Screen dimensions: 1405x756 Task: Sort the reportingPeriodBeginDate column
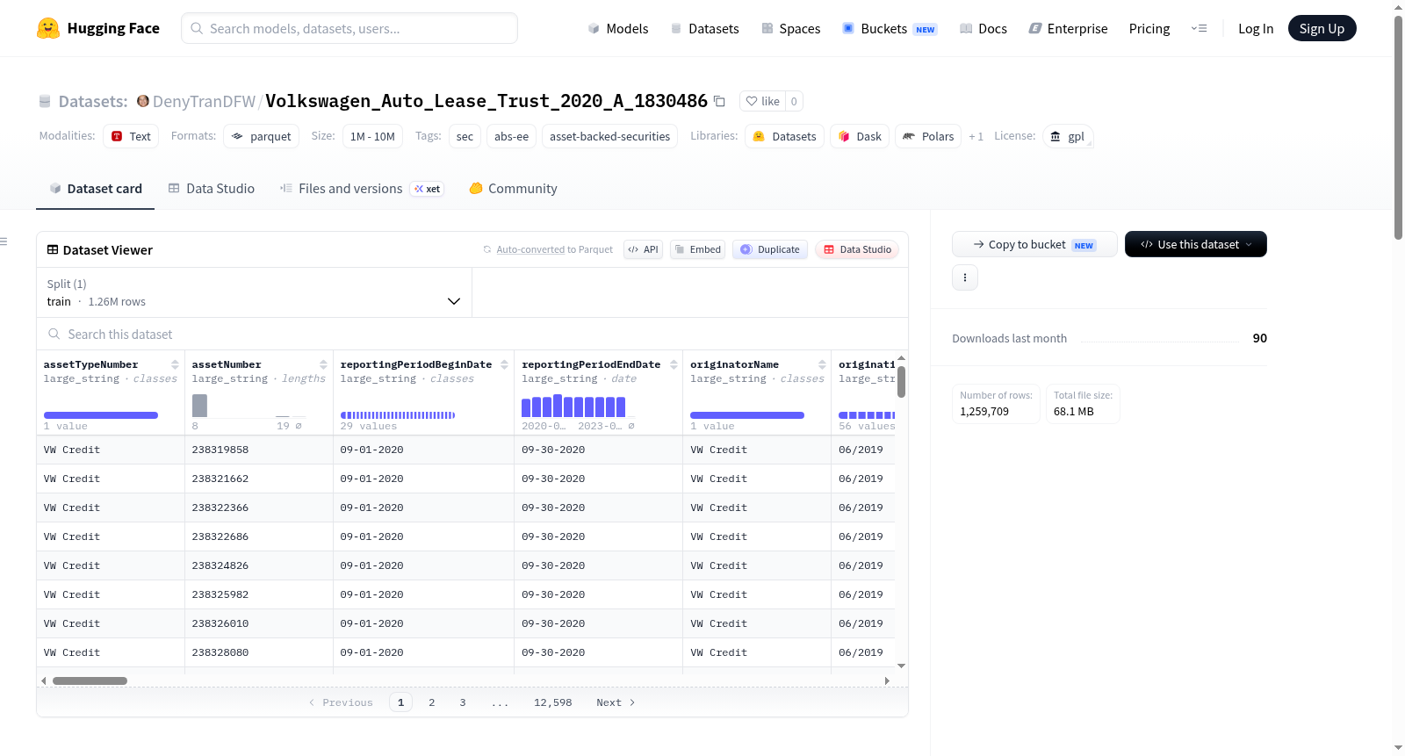pos(504,364)
